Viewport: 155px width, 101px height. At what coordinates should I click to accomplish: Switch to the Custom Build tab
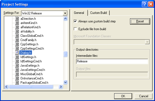(99, 13)
